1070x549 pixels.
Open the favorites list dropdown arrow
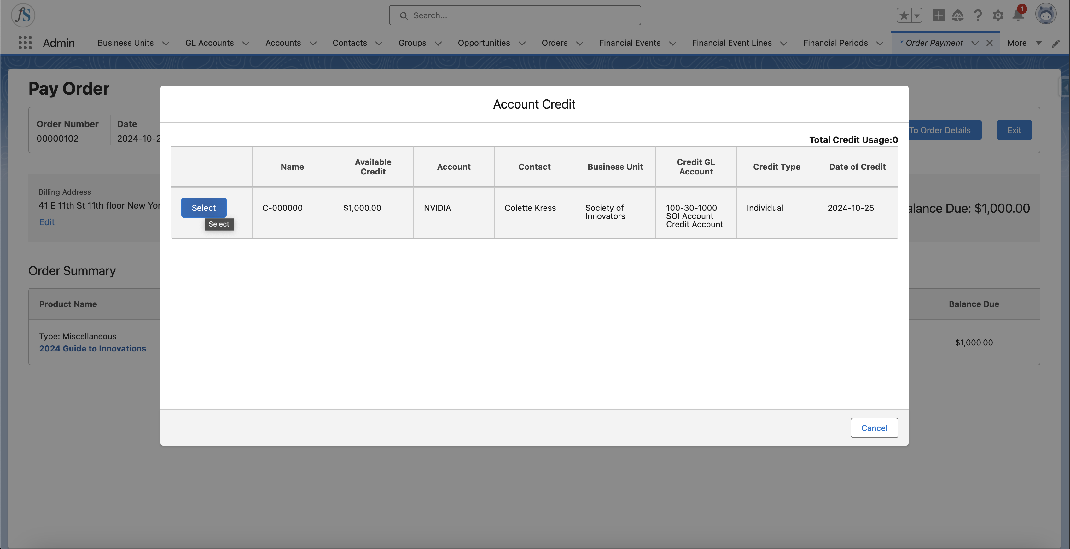coord(917,15)
